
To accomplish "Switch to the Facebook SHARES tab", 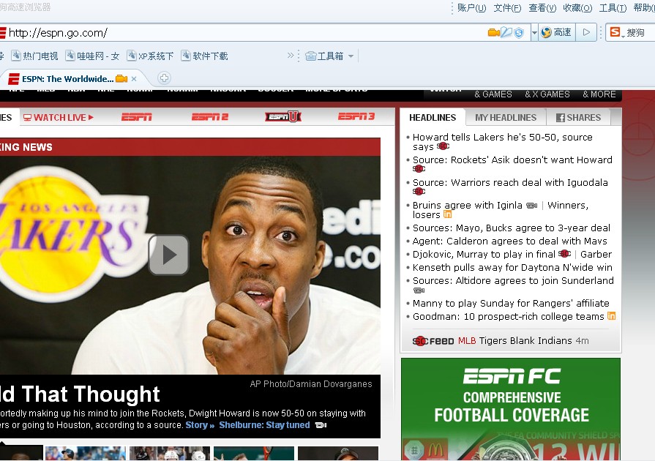I will (x=579, y=118).
